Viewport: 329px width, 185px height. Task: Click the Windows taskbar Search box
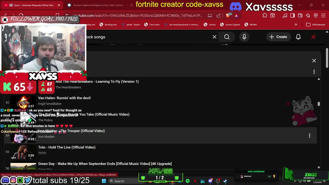pos(127,181)
